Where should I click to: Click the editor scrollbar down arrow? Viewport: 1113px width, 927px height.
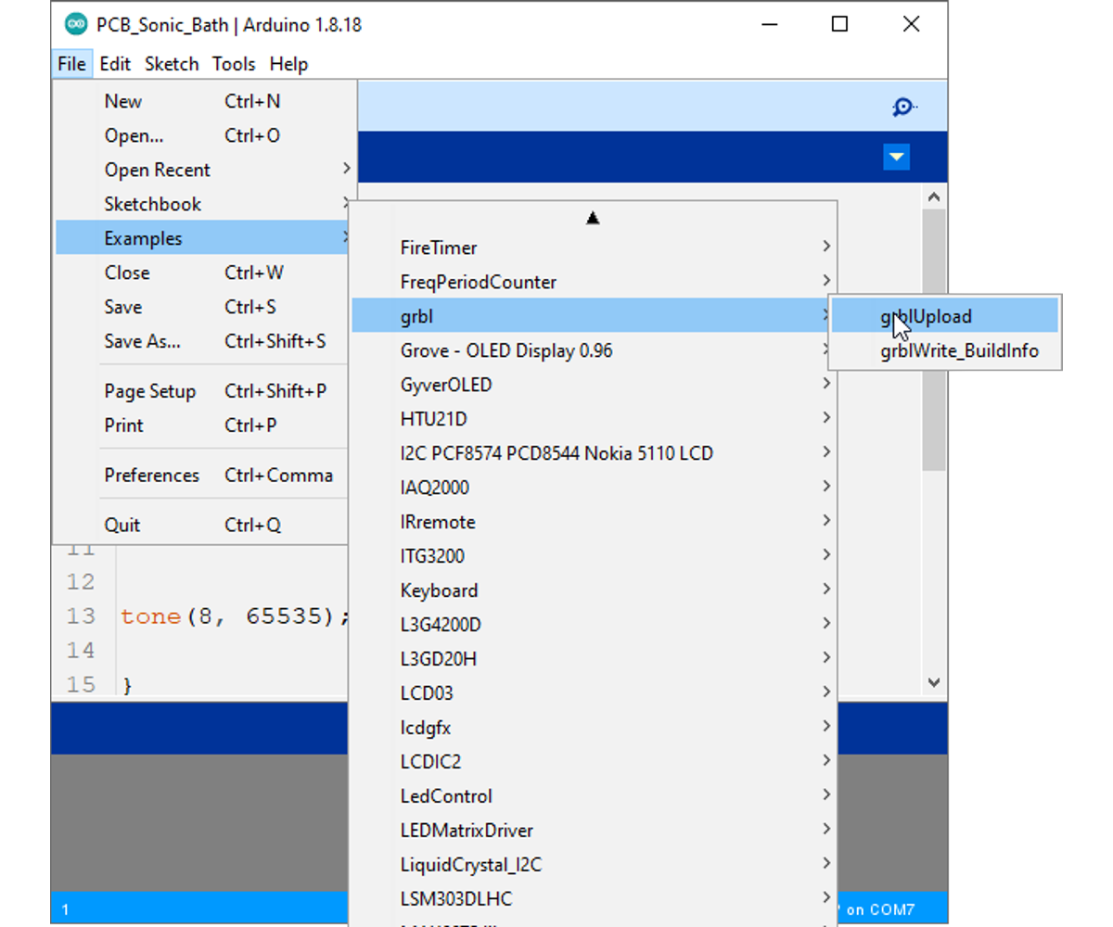[934, 682]
